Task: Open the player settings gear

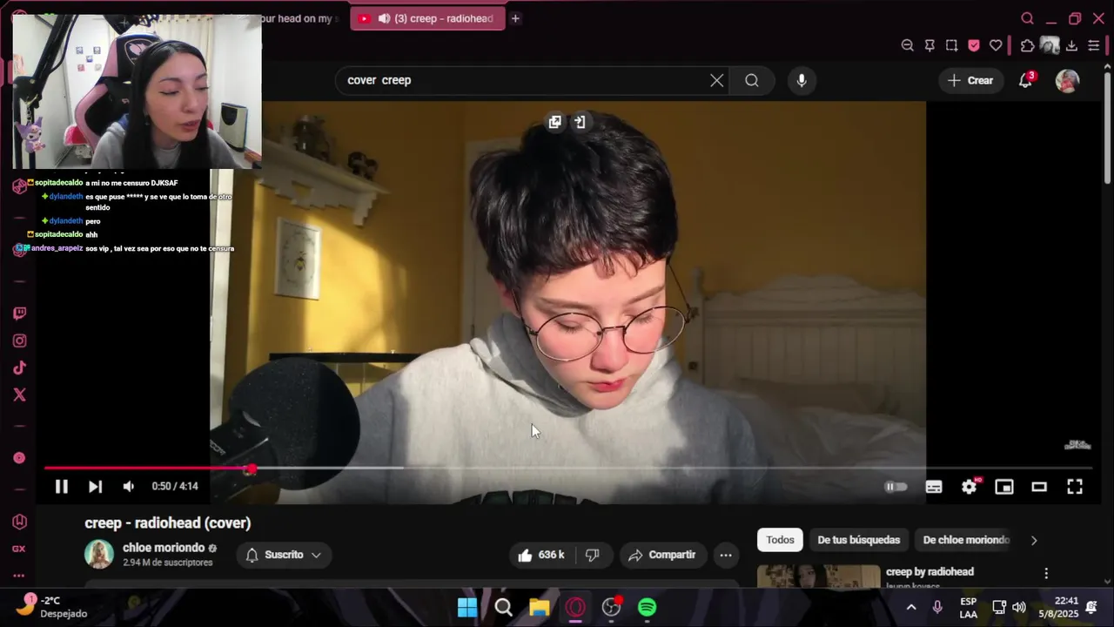Action: (970, 487)
